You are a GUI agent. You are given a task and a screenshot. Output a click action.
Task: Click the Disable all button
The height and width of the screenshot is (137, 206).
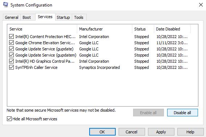[x=182, y=113]
